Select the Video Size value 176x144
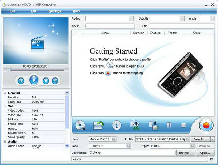 [x=48, y=115]
